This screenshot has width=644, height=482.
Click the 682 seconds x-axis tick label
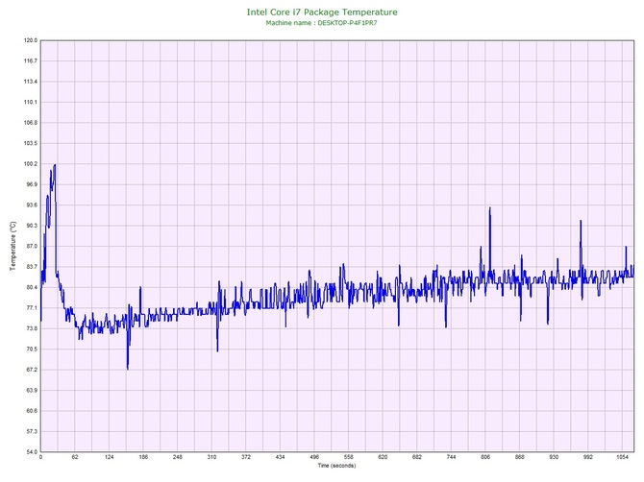coord(417,457)
